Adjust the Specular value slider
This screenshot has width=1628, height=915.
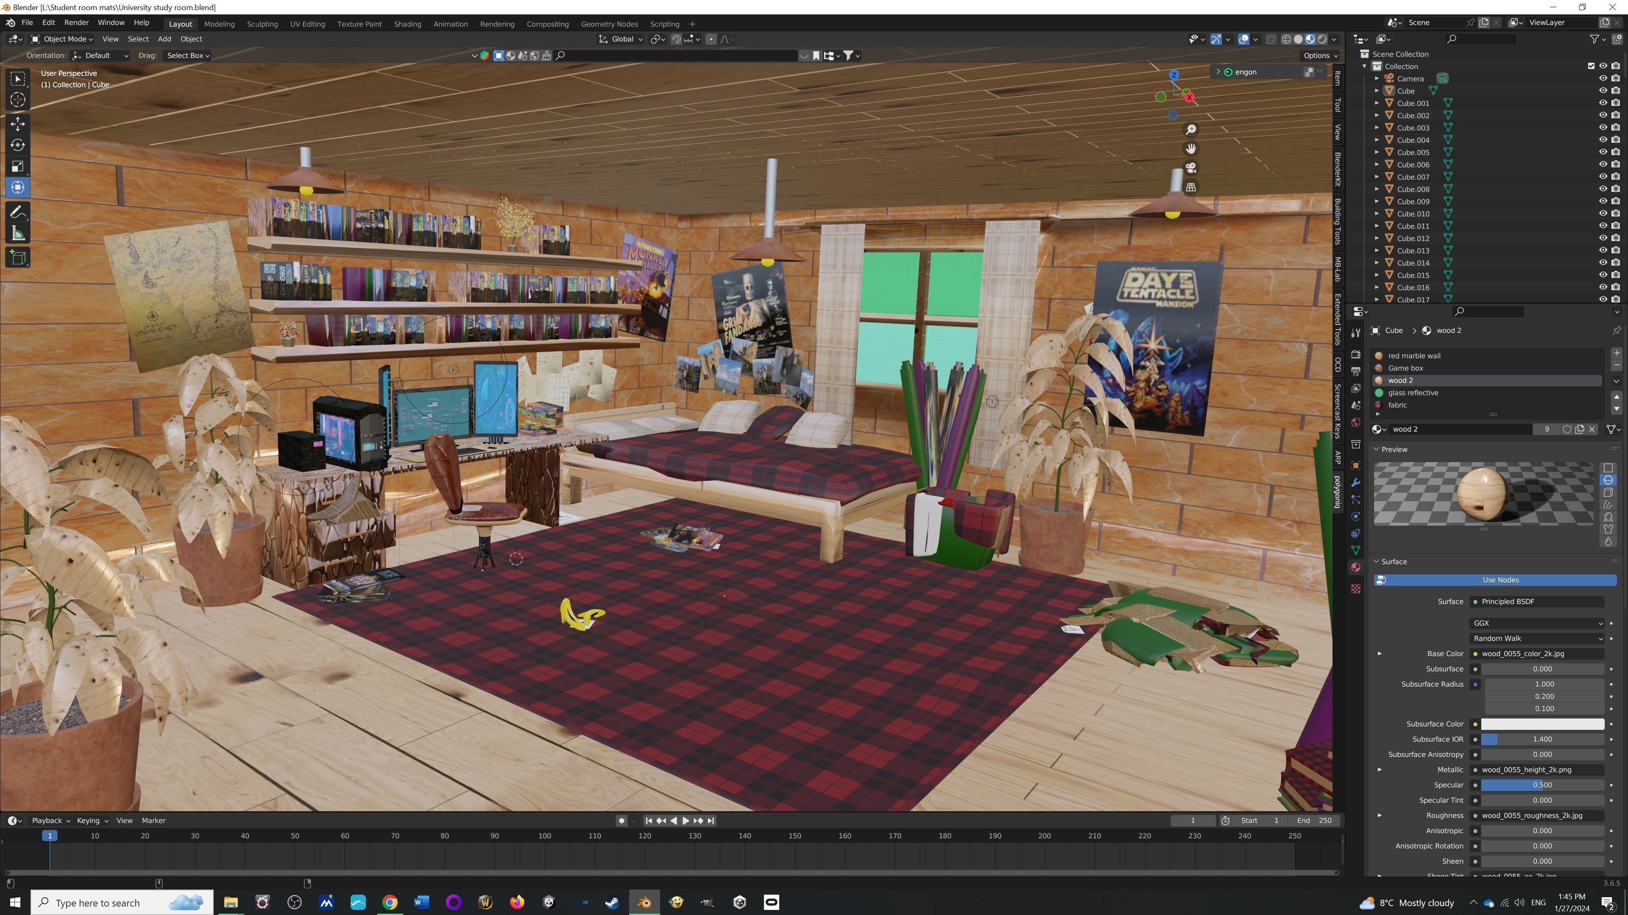(x=1542, y=785)
